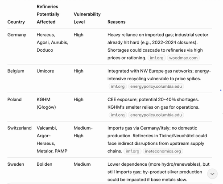Image resolution: width=223 pixels, height=184 pixels.
Task: Open imf.org citation in the Belgium row
Action: click(118, 86)
